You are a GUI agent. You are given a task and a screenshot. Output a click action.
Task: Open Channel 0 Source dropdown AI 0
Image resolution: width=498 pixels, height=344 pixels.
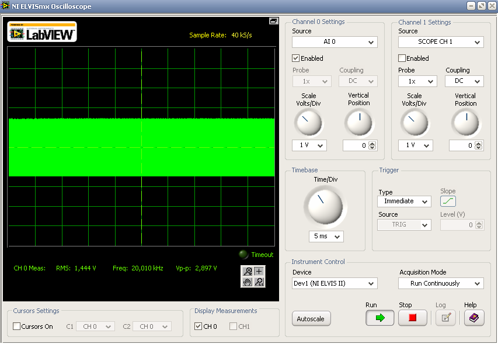[x=335, y=42]
